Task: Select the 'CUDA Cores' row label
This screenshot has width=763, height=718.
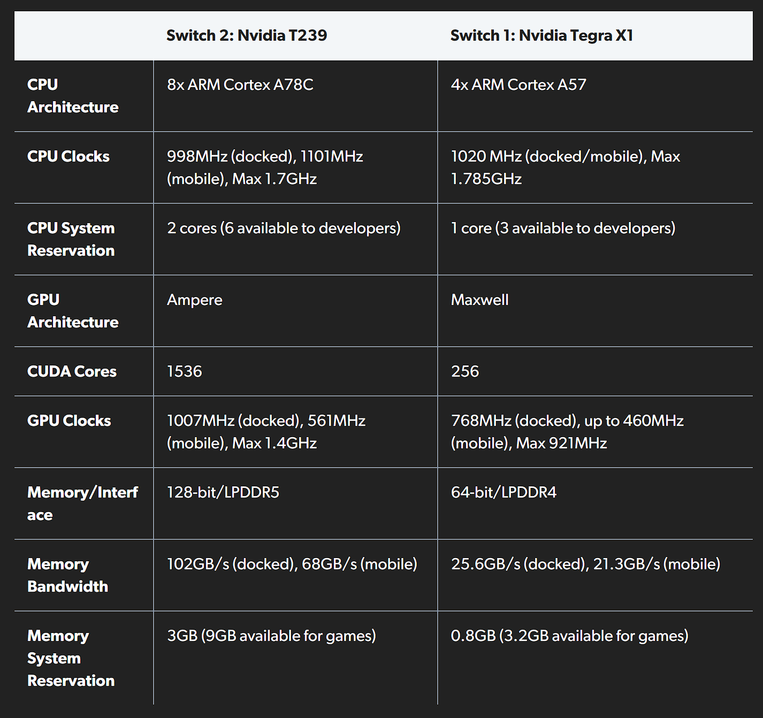Action: point(72,371)
